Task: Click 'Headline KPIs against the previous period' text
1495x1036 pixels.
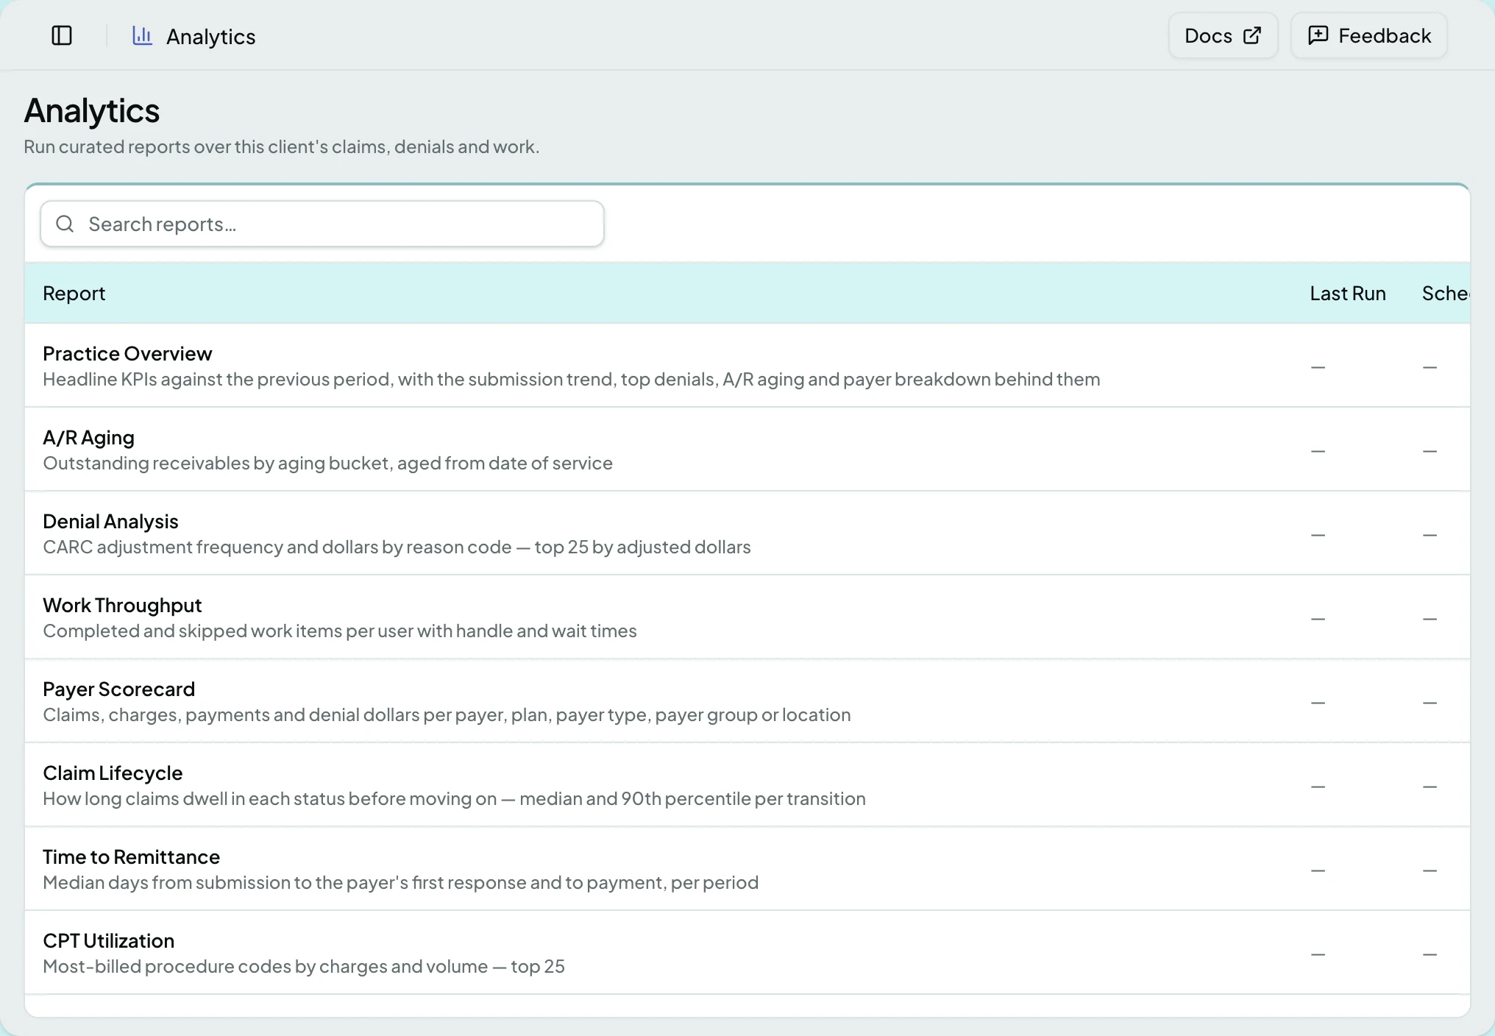Action: [x=572, y=379]
